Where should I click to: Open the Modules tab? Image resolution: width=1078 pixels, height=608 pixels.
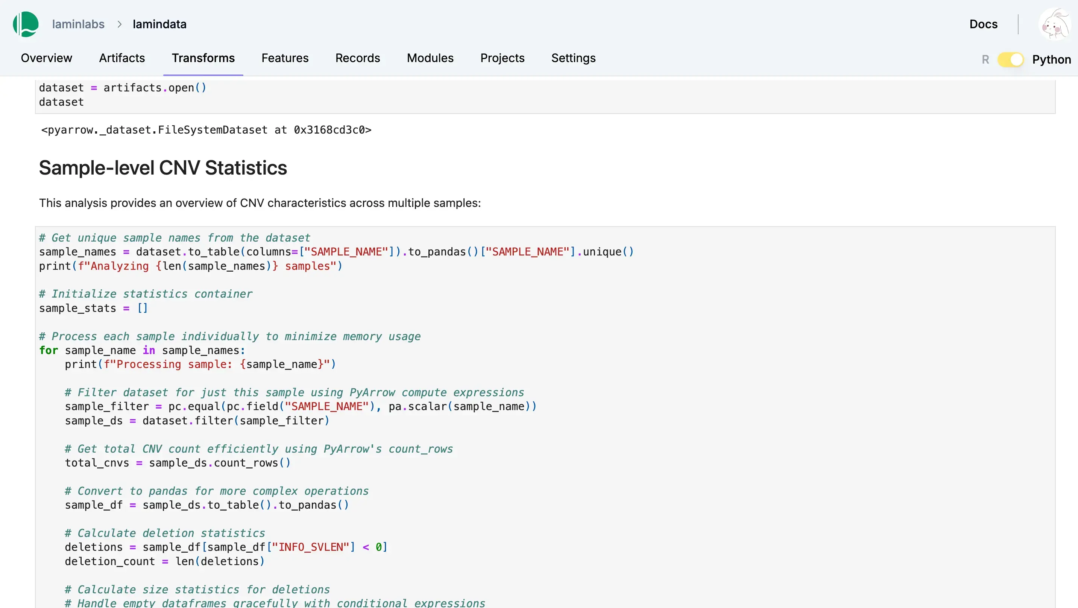[430, 58]
